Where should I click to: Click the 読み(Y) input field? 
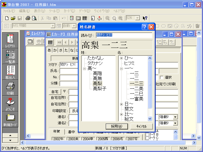tap(124, 35)
